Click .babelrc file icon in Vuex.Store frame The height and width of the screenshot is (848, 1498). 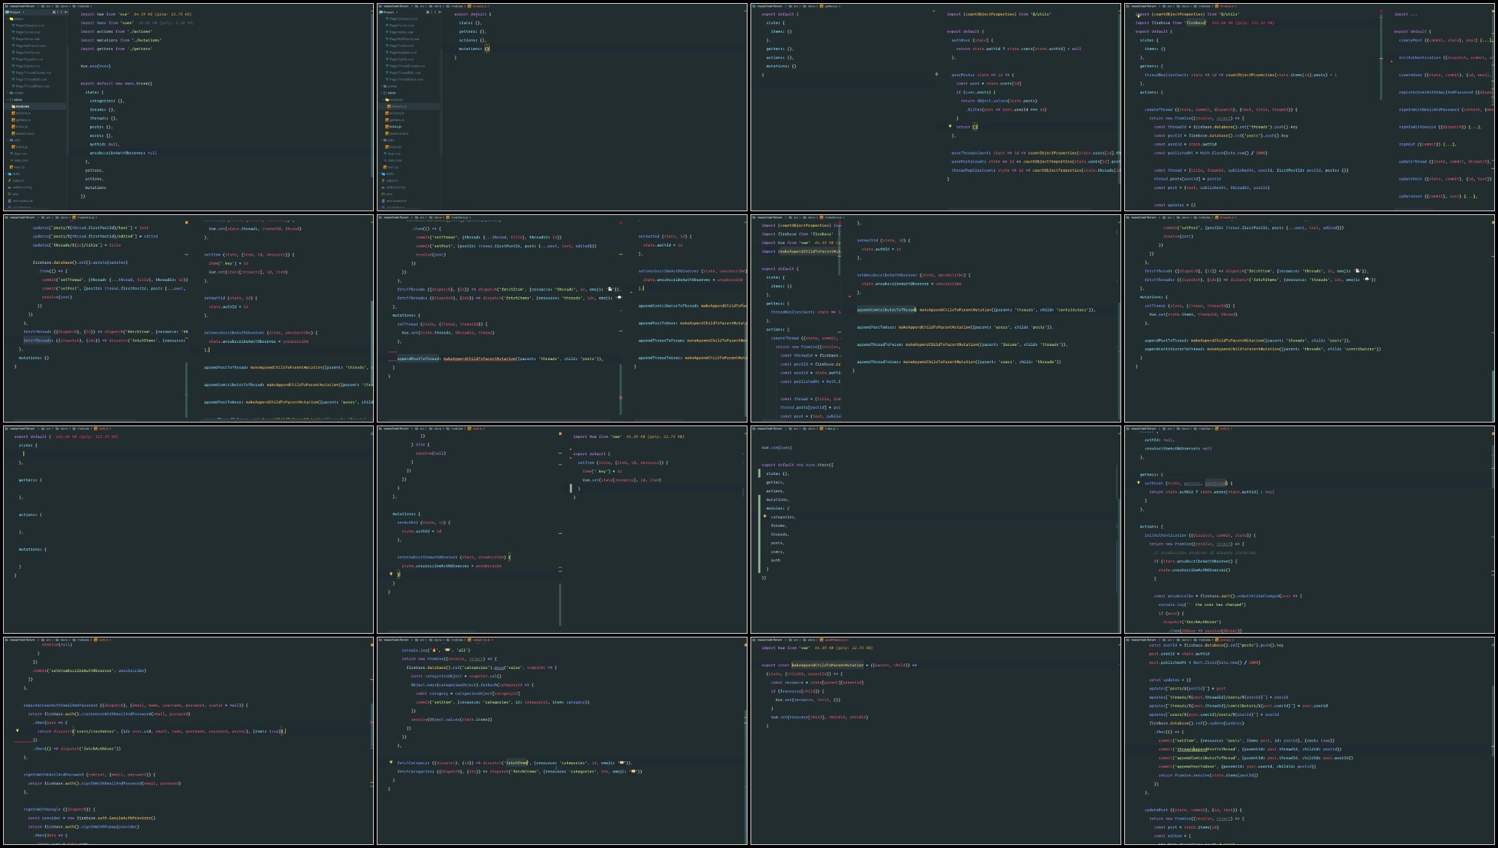tap(9, 180)
